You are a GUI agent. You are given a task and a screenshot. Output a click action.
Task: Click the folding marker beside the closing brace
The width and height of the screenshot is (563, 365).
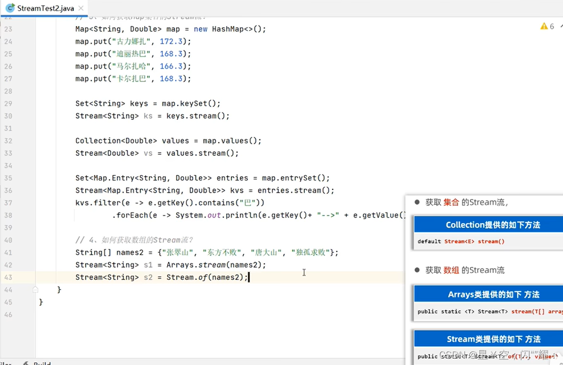[x=35, y=289]
